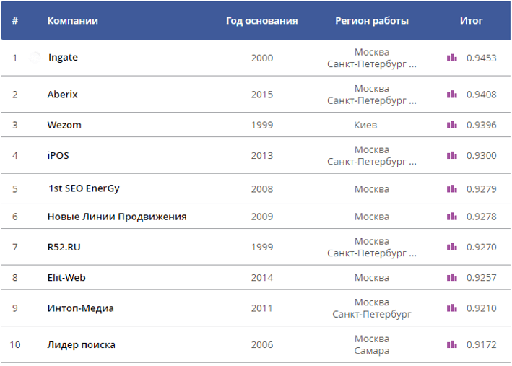Sort by Год основания column header

[x=261, y=21]
